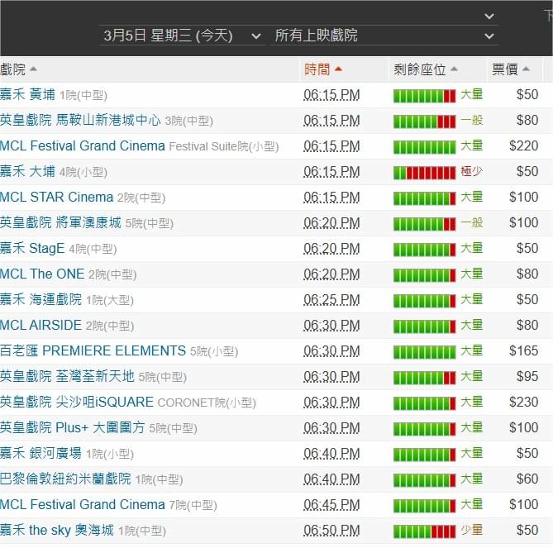This screenshot has width=553, height=548.
Task: Open 嘉禾 海運戲院 cinema link
Action: 41,299
